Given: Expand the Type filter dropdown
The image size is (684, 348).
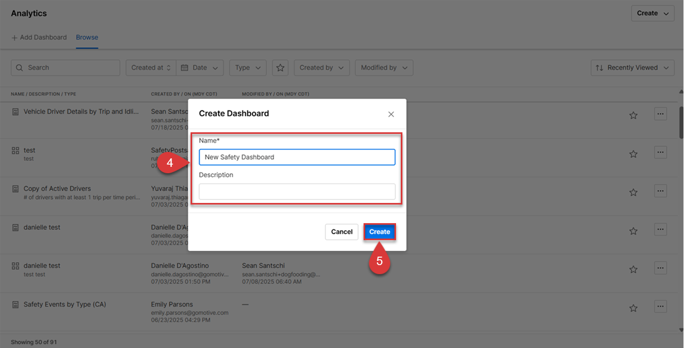Looking at the screenshot, I should [x=247, y=67].
